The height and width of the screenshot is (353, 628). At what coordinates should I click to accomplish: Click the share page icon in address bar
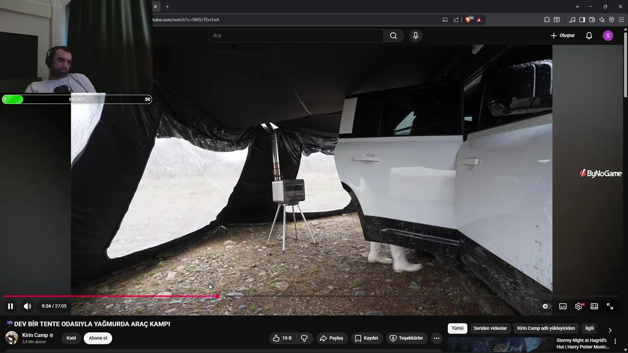pyautogui.click(x=456, y=20)
